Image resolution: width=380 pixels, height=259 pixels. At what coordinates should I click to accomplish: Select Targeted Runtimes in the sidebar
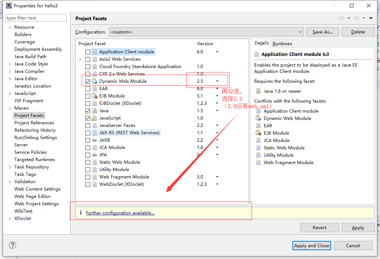pyautogui.click(x=35, y=160)
